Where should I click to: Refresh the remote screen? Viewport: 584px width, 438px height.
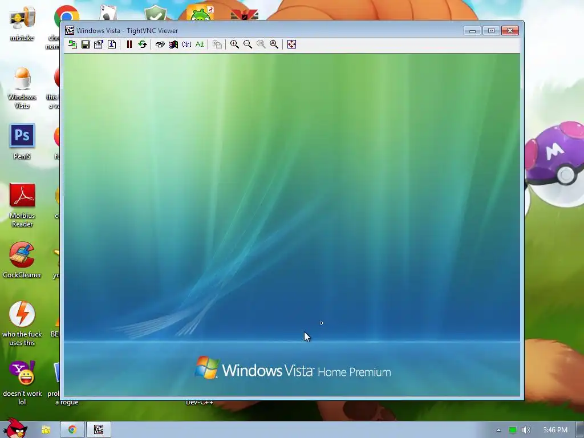[x=142, y=44]
